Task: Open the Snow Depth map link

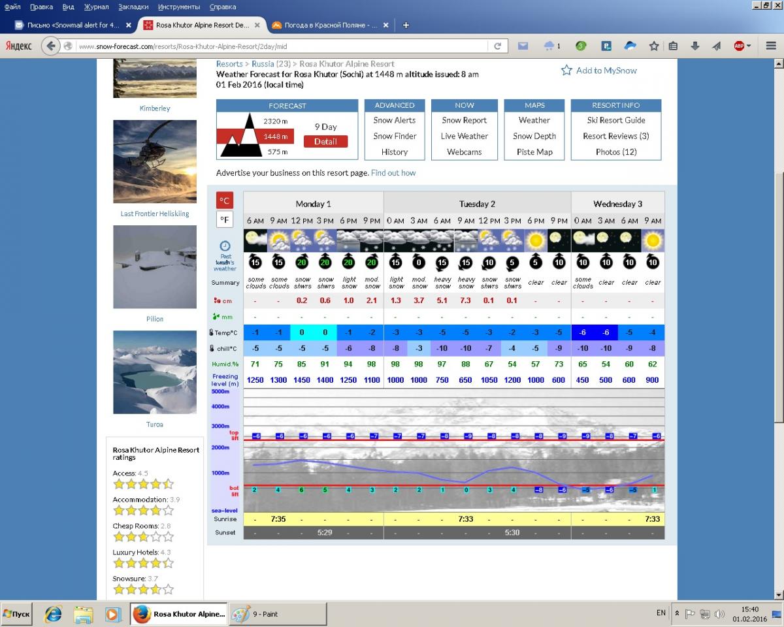Action: [x=534, y=136]
